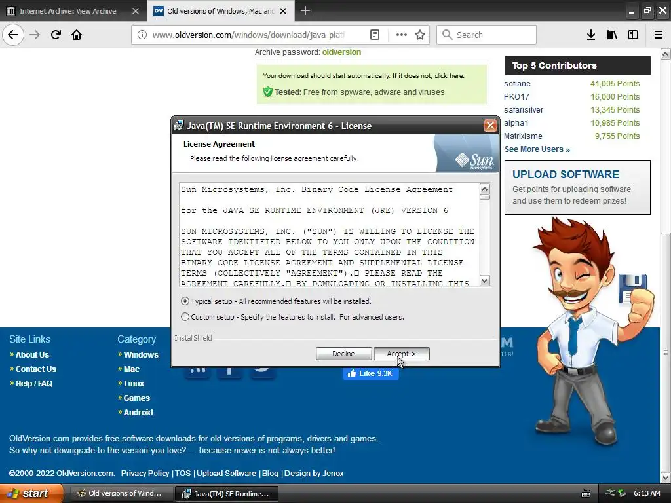Open page actions three-dot menu
Image resolution: width=671 pixels, height=503 pixels.
tap(402, 35)
